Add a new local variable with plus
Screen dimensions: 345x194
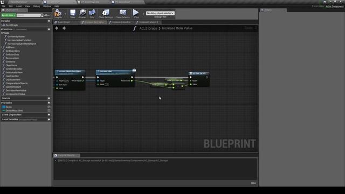[49, 120]
